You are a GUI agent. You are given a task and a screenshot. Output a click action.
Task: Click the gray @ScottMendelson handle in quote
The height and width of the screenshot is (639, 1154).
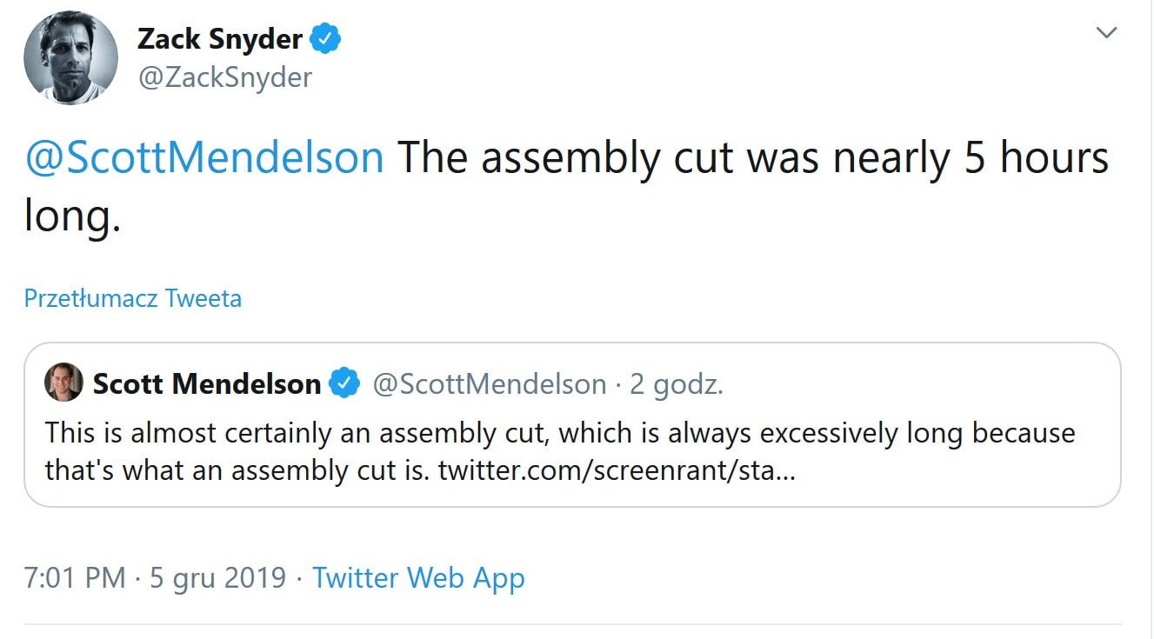489,383
